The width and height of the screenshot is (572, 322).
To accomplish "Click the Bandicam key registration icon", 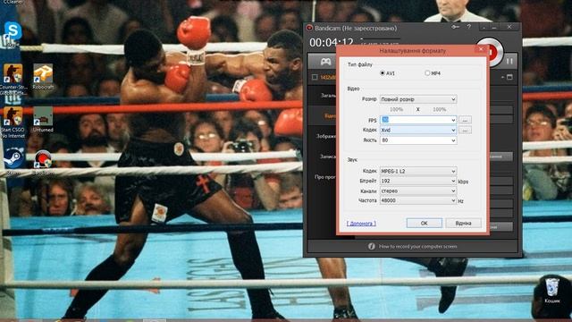I will pyautogui.click(x=455, y=27).
